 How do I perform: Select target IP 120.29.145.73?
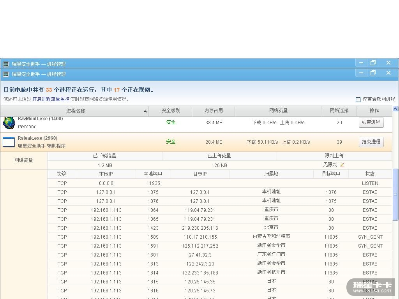(200, 290)
